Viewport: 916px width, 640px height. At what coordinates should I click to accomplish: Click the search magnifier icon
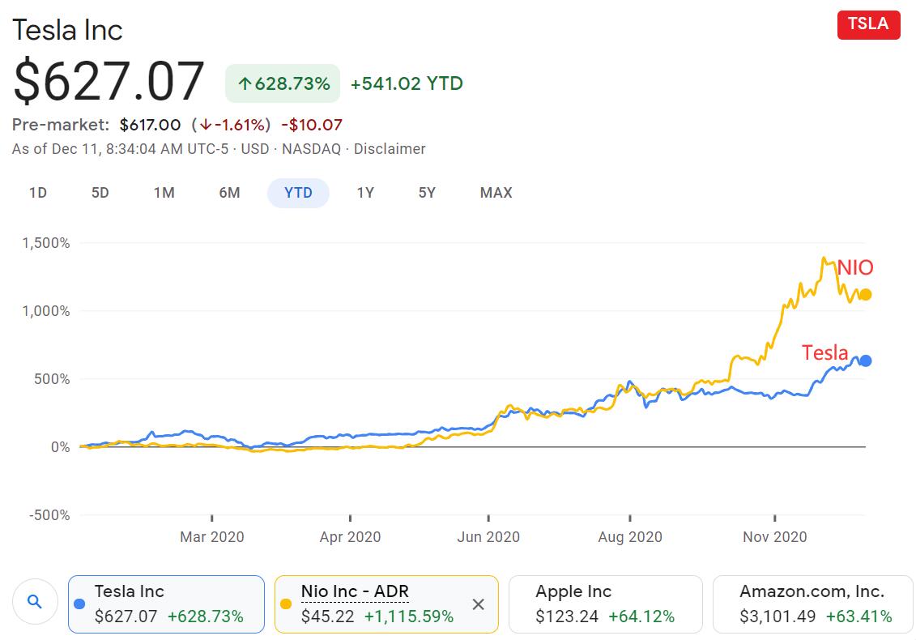pos(34,602)
